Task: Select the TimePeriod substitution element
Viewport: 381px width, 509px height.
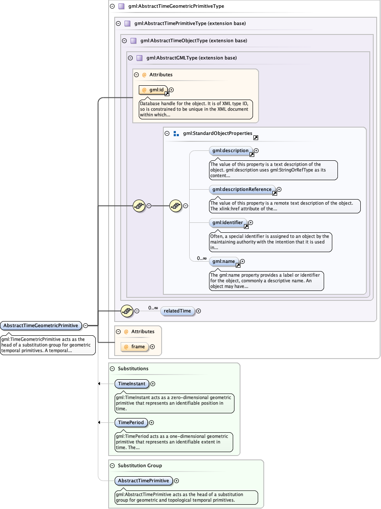Action: (x=131, y=422)
